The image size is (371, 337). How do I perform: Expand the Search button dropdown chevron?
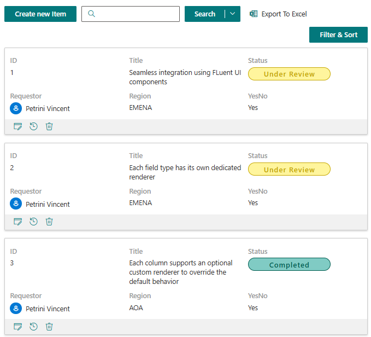(x=233, y=14)
